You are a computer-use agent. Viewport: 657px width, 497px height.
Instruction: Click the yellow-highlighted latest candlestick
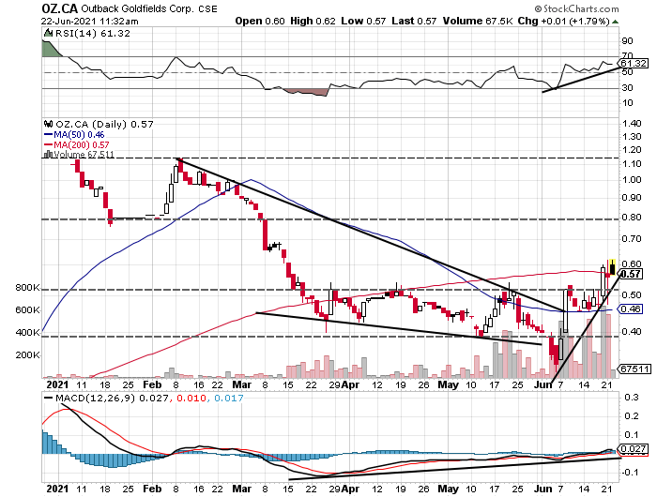pos(613,267)
